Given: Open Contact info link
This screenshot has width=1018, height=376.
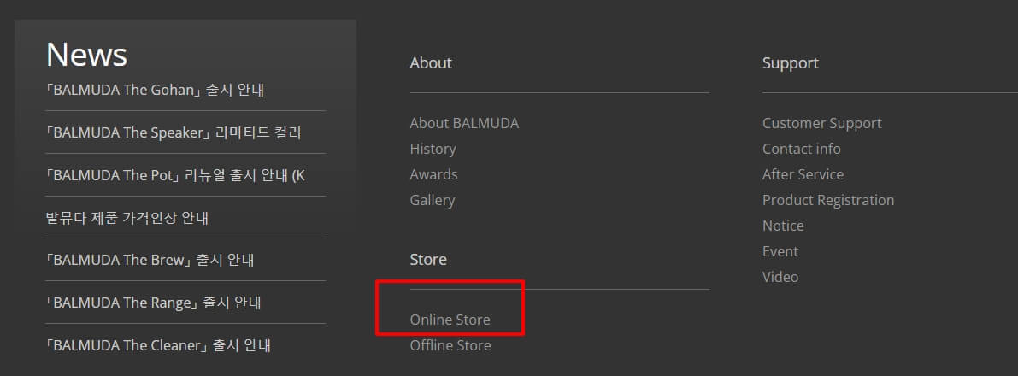Looking at the screenshot, I should click(x=801, y=149).
